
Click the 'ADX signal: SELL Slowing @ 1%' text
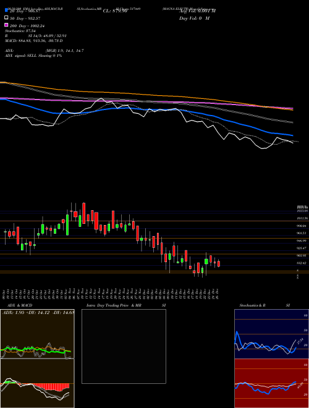point(33,56)
